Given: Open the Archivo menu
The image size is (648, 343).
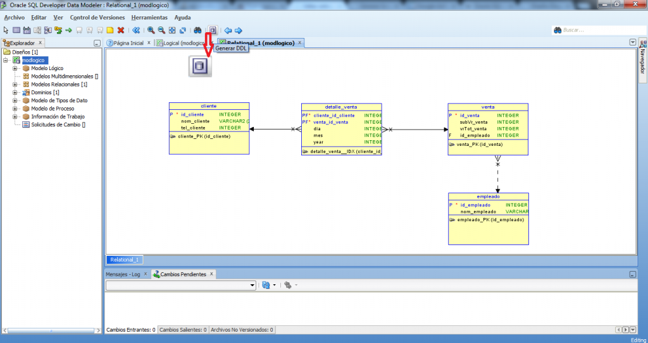Looking at the screenshot, I should pyautogui.click(x=14, y=18).
